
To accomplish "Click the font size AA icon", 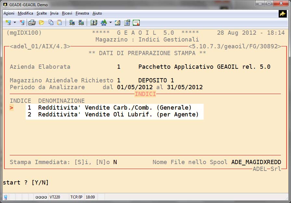I will [x=104, y=23].
